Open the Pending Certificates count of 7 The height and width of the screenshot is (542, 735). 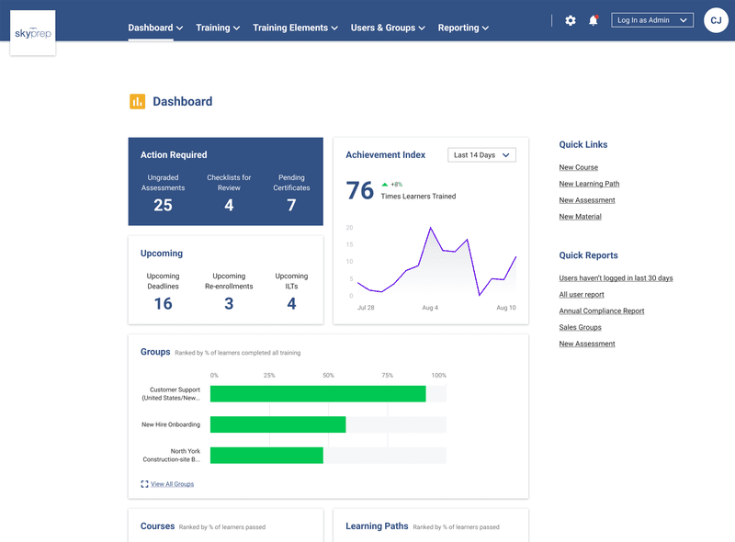291,206
